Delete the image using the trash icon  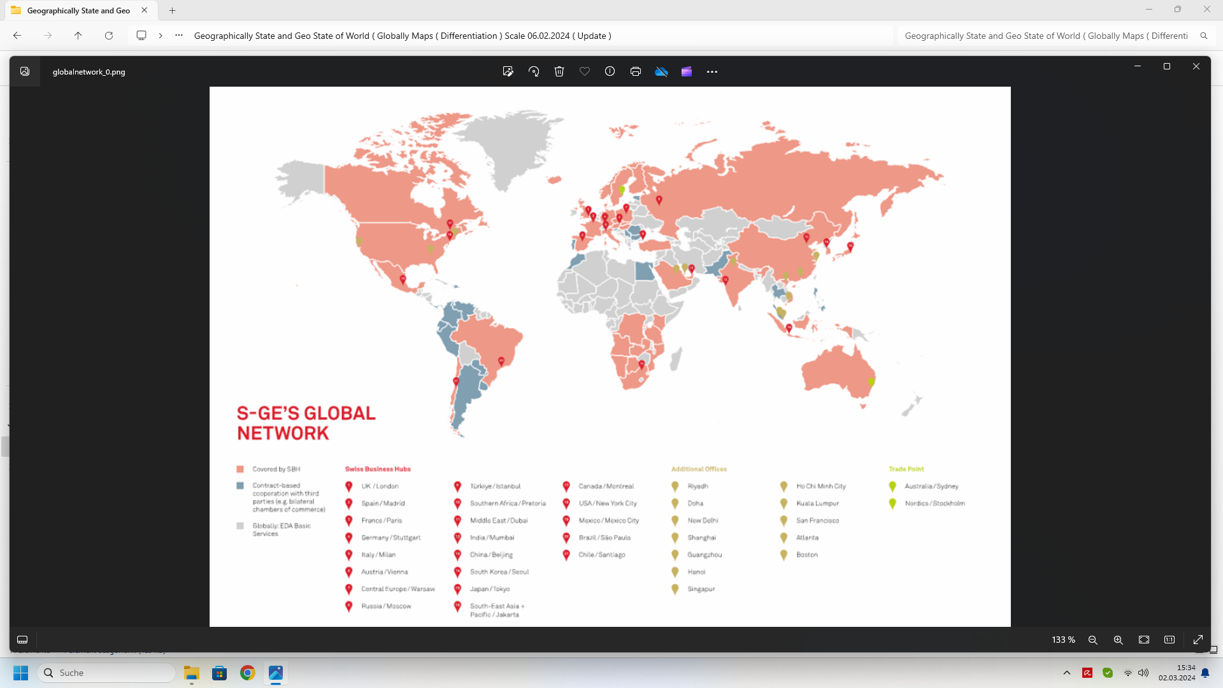pyautogui.click(x=559, y=71)
